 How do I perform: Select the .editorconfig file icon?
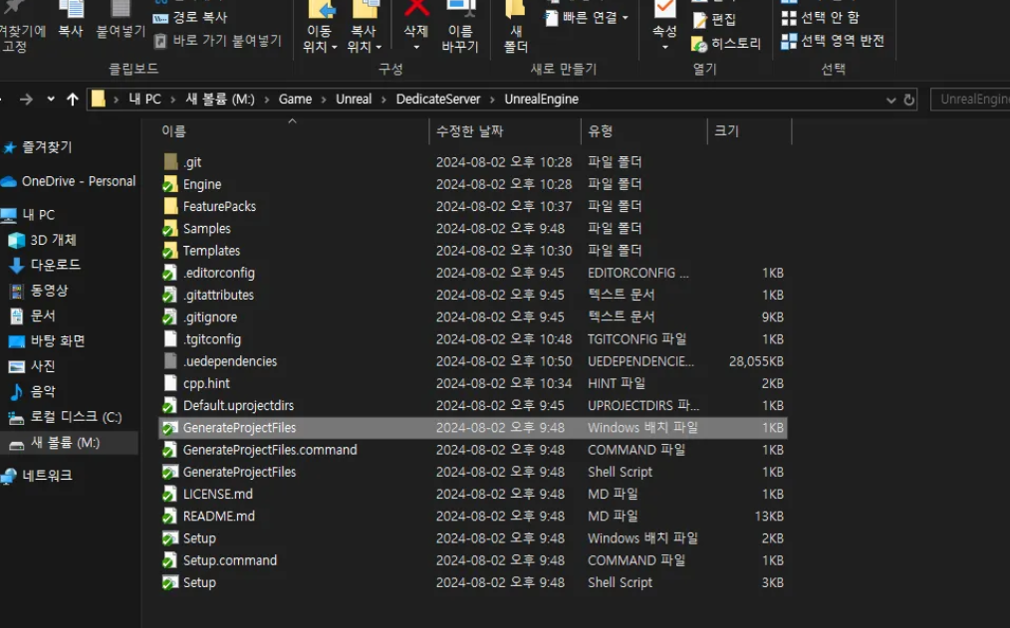pyautogui.click(x=169, y=273)
